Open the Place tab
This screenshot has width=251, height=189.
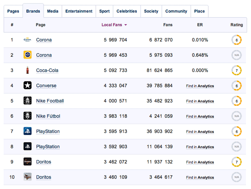199,11
